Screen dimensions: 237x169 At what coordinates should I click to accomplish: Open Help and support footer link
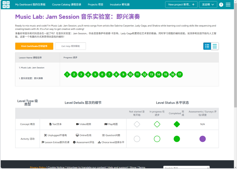[118, 167]
